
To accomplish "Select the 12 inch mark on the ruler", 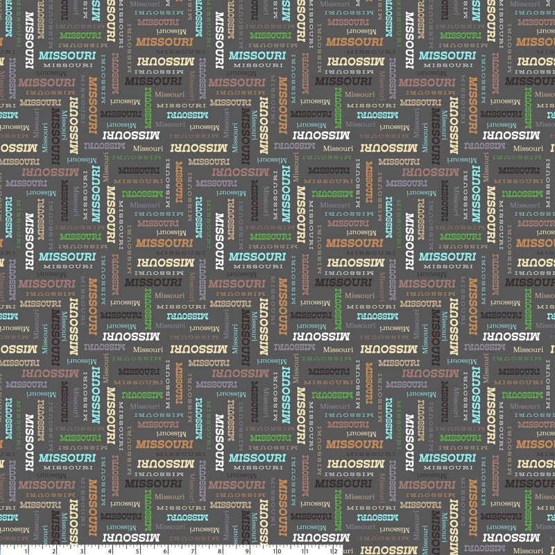I will click(333, 550).
